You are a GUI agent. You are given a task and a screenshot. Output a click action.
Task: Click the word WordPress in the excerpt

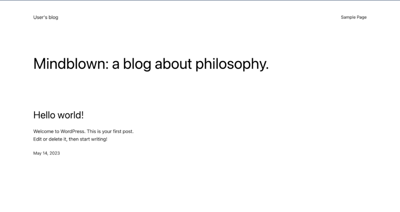[72, 131]
